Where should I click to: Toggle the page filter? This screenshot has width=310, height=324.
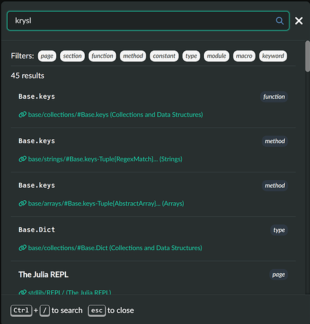pyautogui.click(x=47, y=56)
